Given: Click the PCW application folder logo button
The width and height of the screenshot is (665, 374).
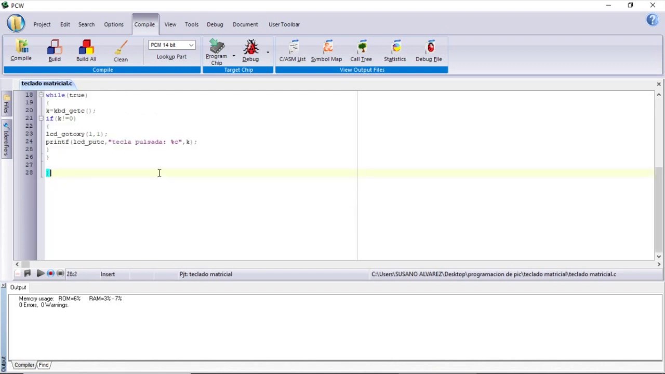Looking at the screenshot, I should click(16, 23).
